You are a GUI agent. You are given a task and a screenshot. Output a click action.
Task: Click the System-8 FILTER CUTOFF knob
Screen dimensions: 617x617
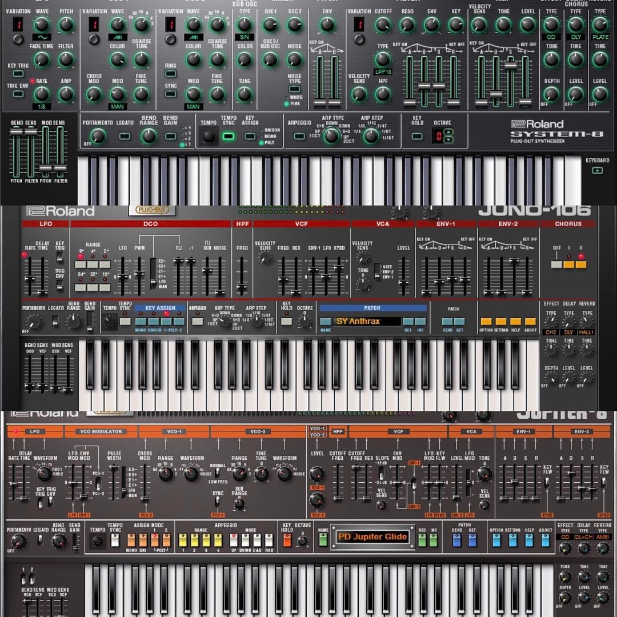(x=382, y=25)
